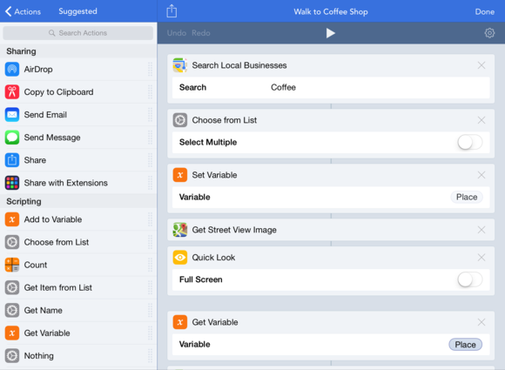The width and height of the screenshot is (505, 370).
Task: Go back to the Actions list
Action: [x=23, y=11]
